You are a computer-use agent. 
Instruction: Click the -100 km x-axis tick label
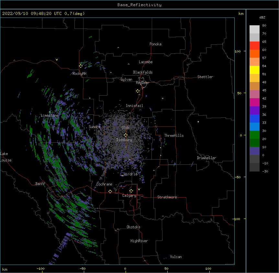coord(40,268)
